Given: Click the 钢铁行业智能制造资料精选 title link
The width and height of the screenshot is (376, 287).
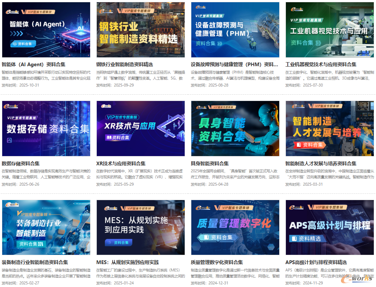Looking at the screenshot, I should (x=124, y=64).
